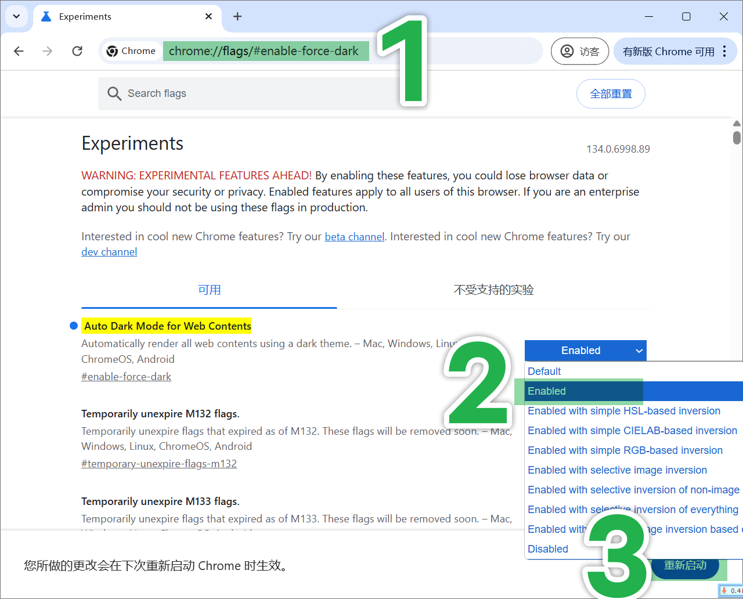Open the #temporary-unexpire-flags-m132 link
The image size is (743, 599).
(x=159, y=464)
